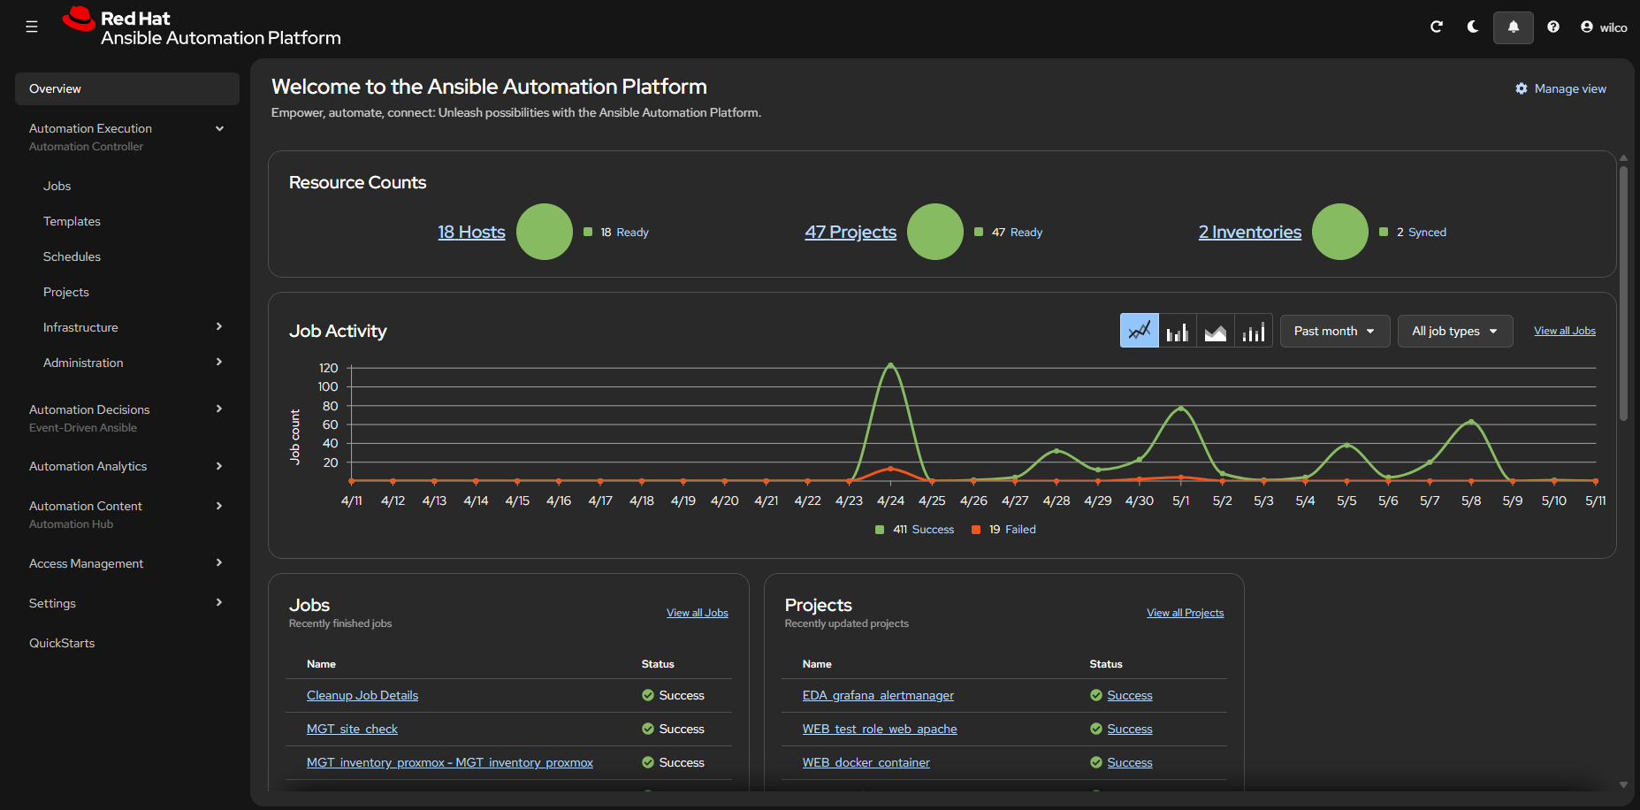Image resolution: width=1640 pixels, height=810 pixels.
Task: Open the MGT_site_check job
Action: click(352, 729)
